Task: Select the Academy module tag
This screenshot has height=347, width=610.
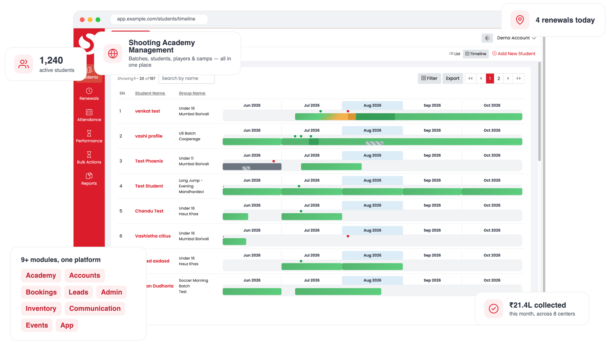Action: [x=41, y=275]
